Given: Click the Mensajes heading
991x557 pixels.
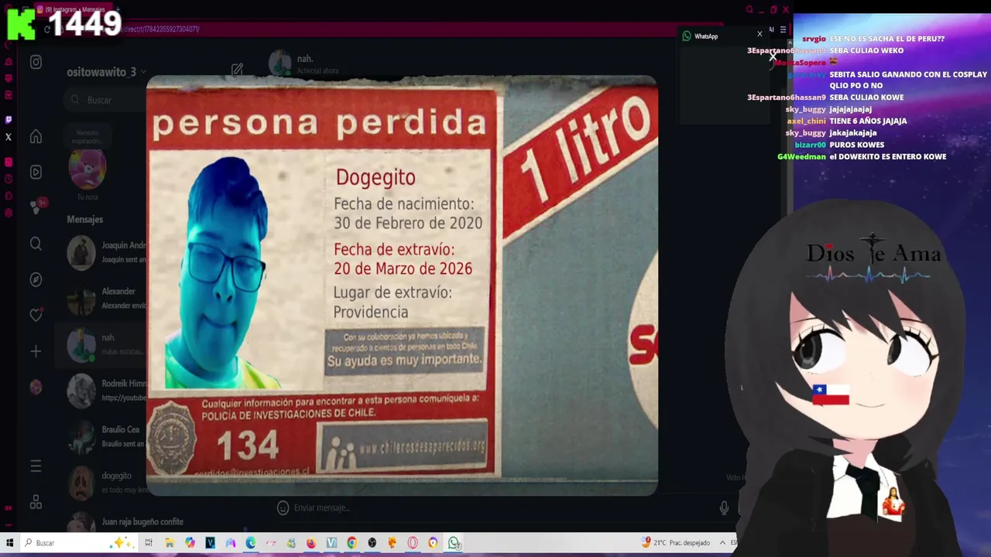Looking at the screenshot, I should [x=84, y=220].
